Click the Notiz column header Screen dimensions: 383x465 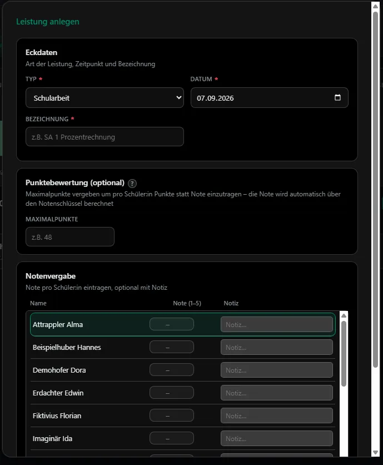pos(231,303)
